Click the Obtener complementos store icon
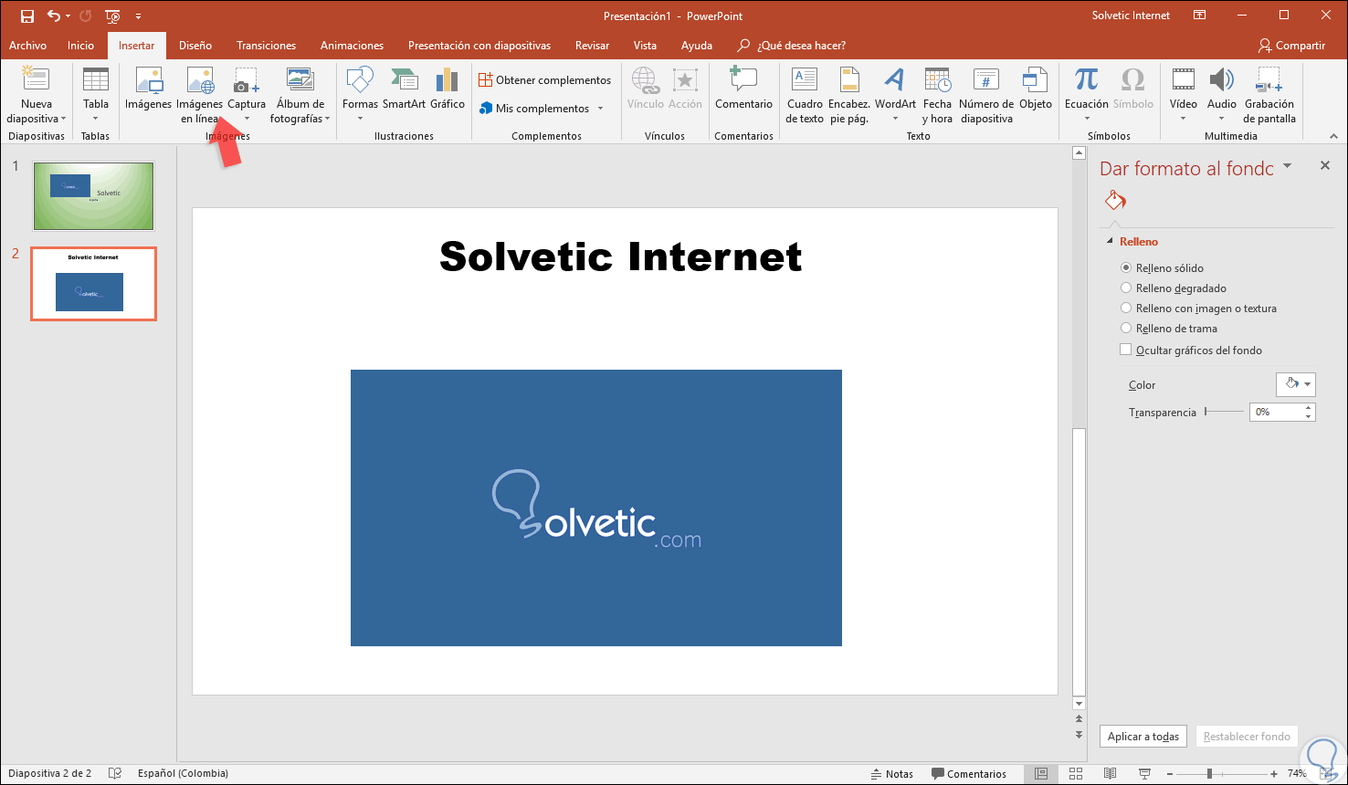1348x785 pixels. tap(486, 80)
